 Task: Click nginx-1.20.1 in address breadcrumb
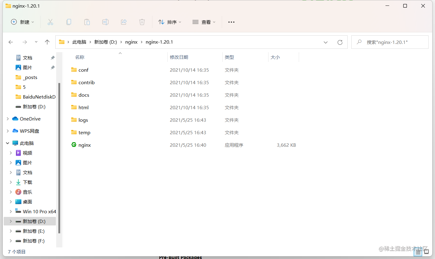click(x=159, y=42)
